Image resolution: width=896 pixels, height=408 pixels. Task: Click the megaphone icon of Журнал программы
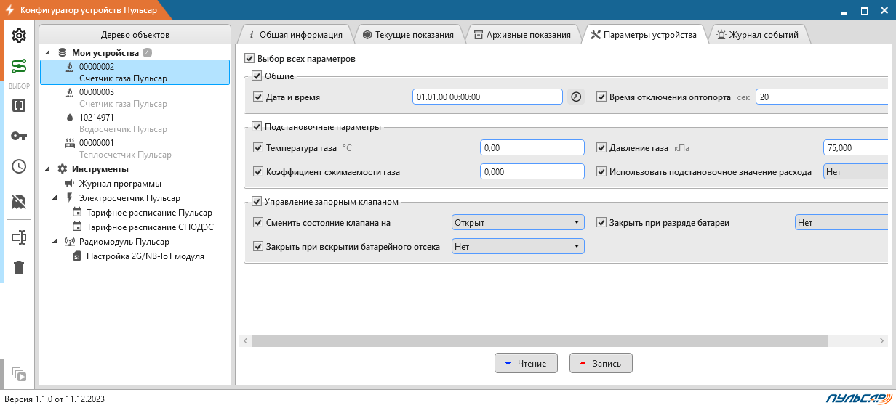(x=69, y=184)
